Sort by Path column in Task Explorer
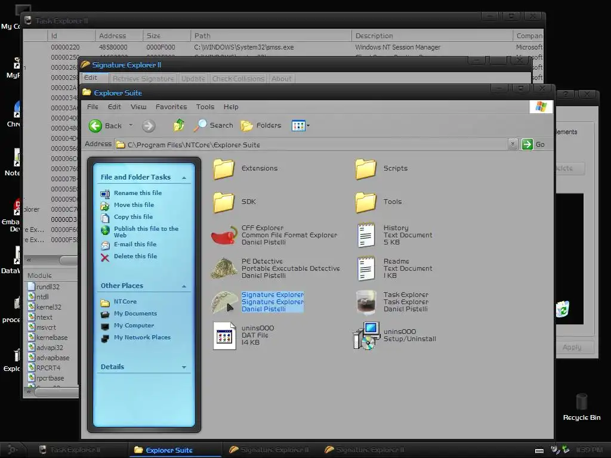 (x=271, y=36)
